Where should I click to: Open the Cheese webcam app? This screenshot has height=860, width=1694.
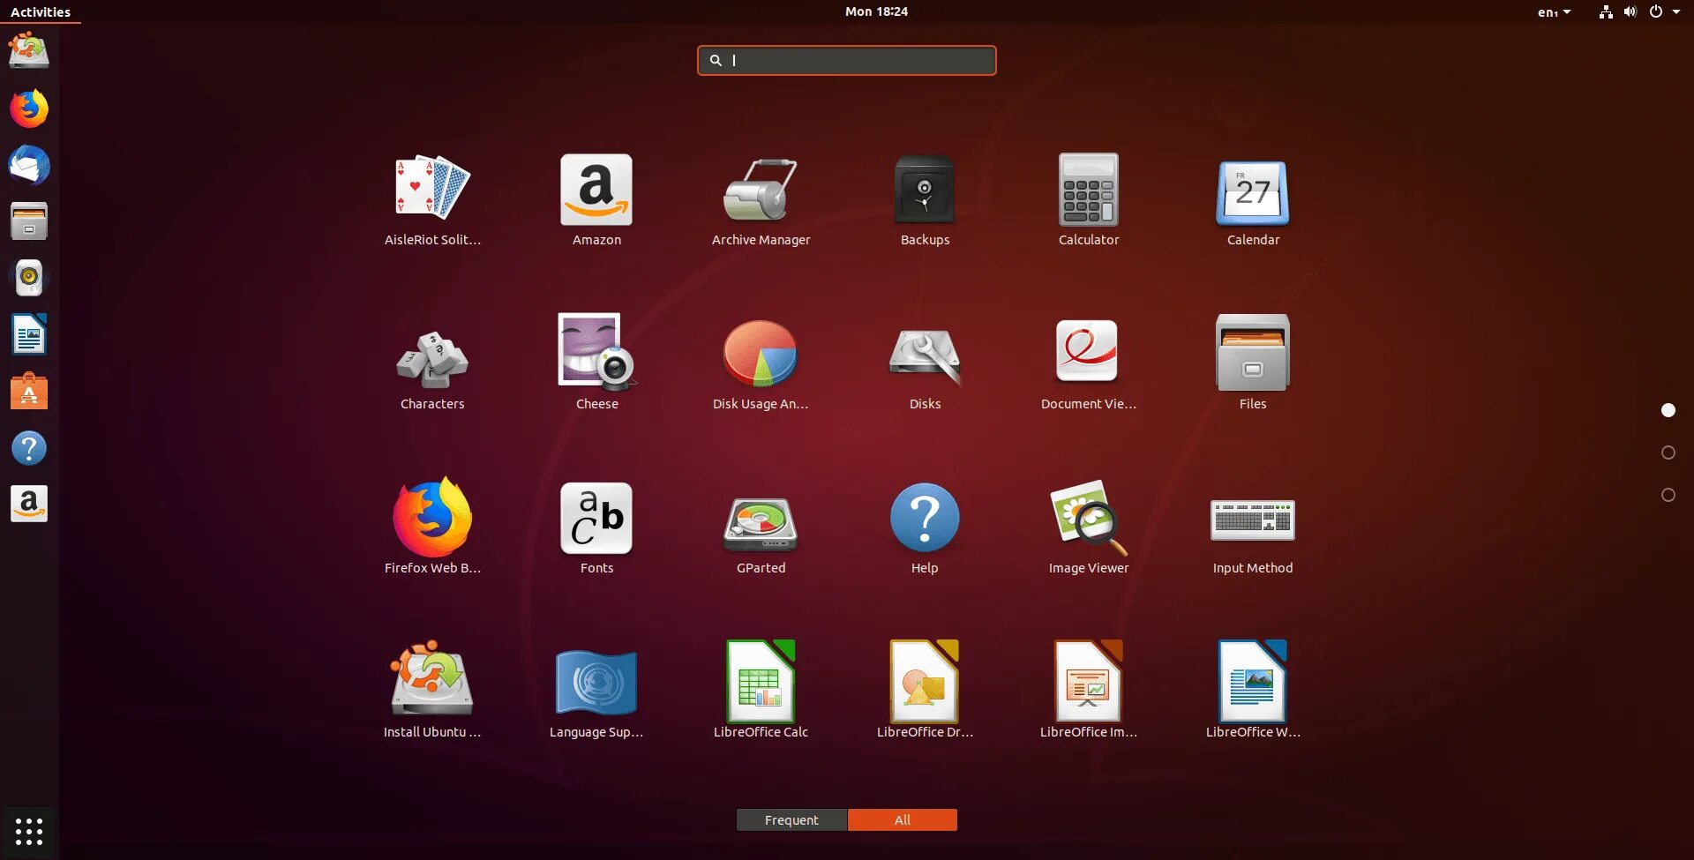596,365
